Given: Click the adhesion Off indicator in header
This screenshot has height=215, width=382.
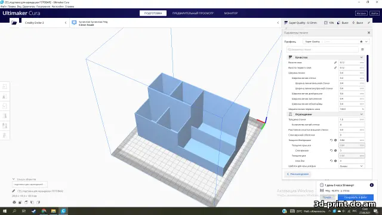Looking at the screenshot, I should (358, 23).
